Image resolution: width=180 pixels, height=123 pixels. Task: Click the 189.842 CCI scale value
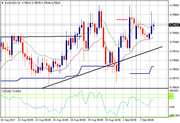click(174, 91)
